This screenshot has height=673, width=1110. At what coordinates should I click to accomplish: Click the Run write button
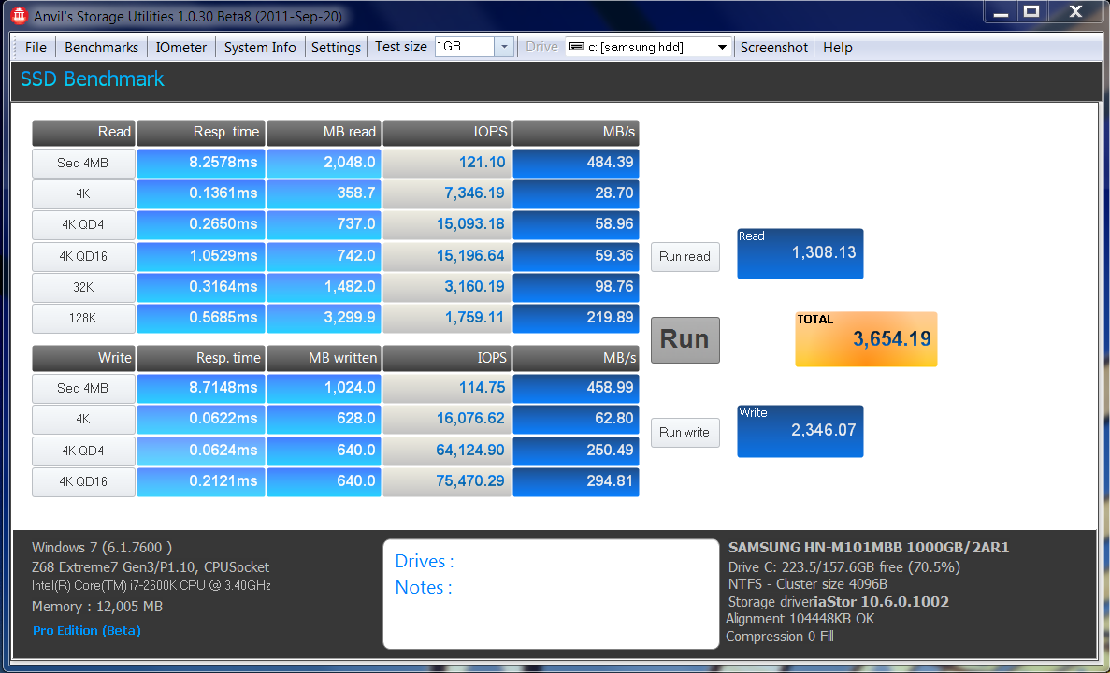685,432
